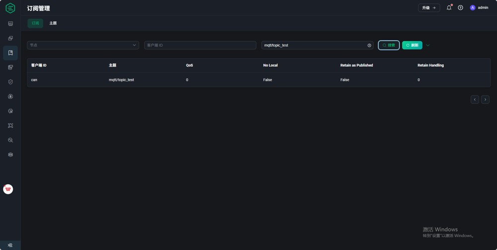The image size is (497, 250).
Task: Open the monitoring dashboard sidebar icon
Action: [x=10, y=23]
